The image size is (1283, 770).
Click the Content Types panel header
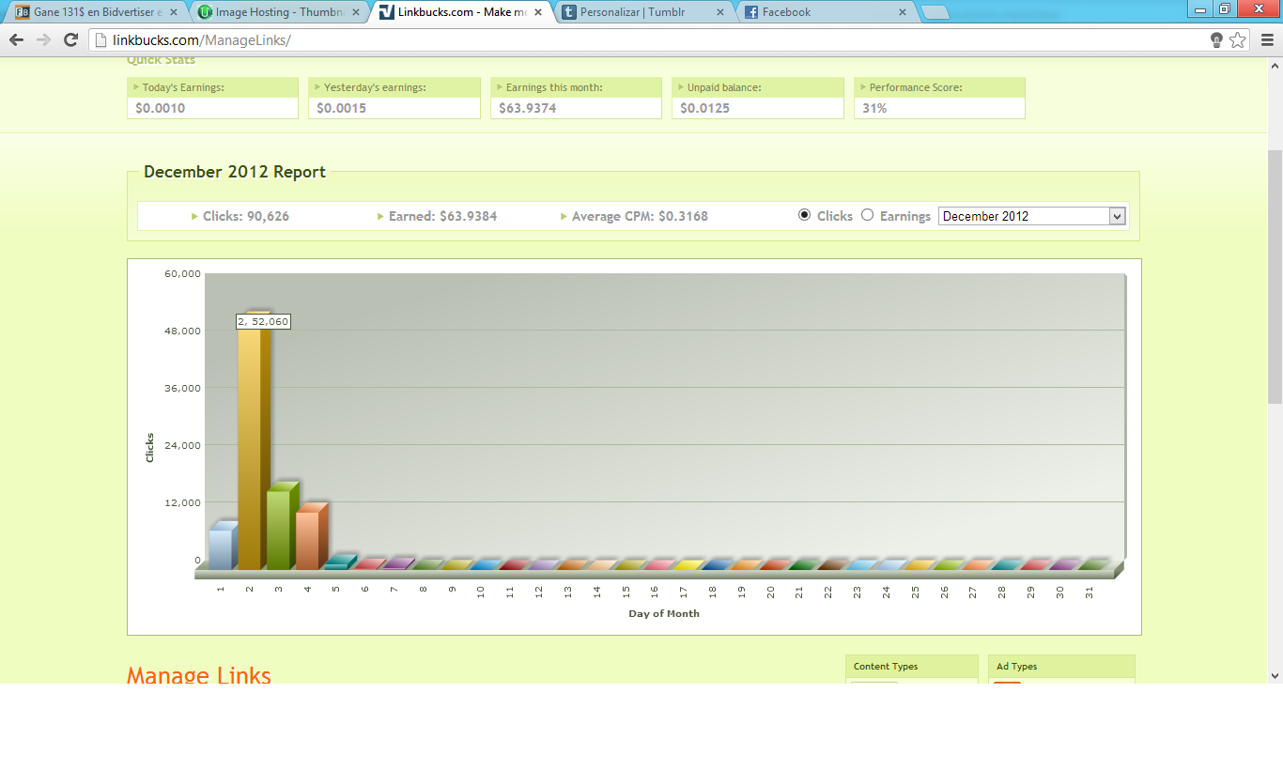912,667
